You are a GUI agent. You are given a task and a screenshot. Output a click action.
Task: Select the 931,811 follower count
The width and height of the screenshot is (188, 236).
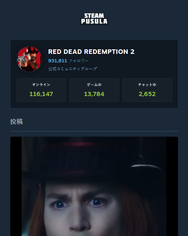coord(58,61)
